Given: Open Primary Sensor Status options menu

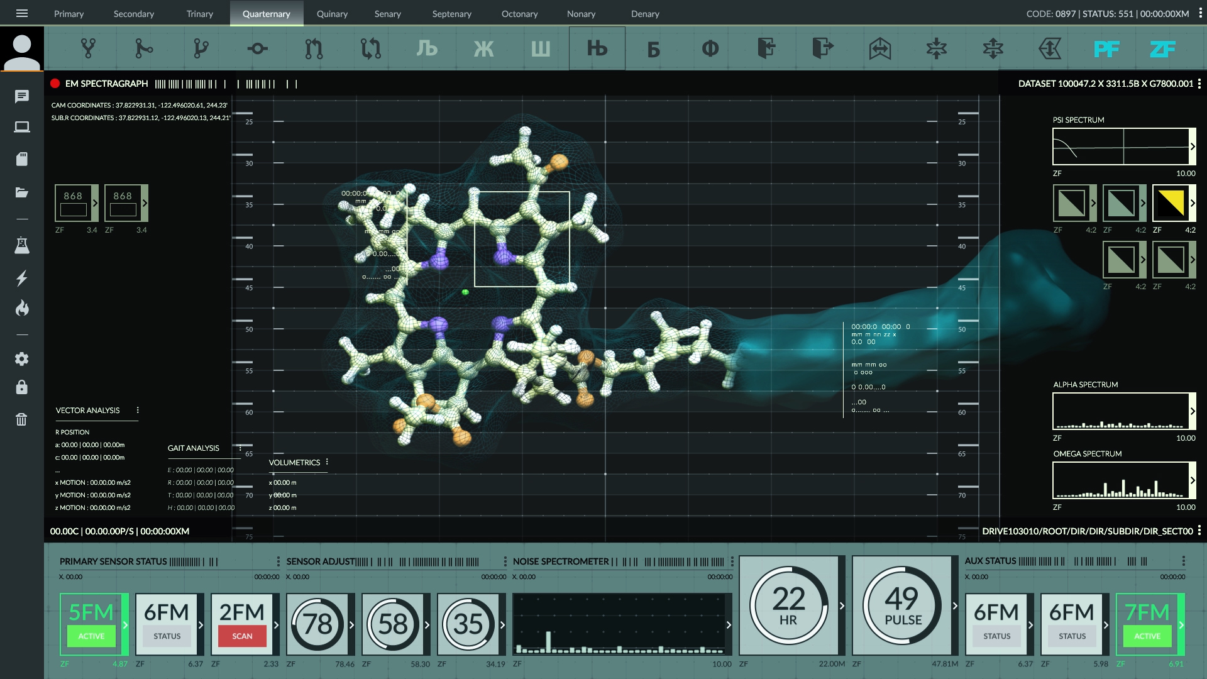Looking at the screenshot, I should [278, 561].
